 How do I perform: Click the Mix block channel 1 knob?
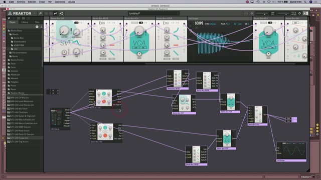(295, 30)
